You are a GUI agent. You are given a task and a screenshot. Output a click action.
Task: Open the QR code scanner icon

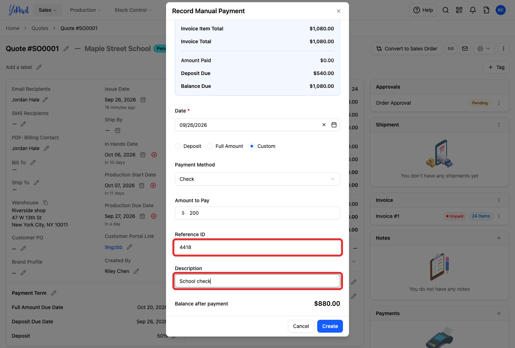(x=459, y=10)
